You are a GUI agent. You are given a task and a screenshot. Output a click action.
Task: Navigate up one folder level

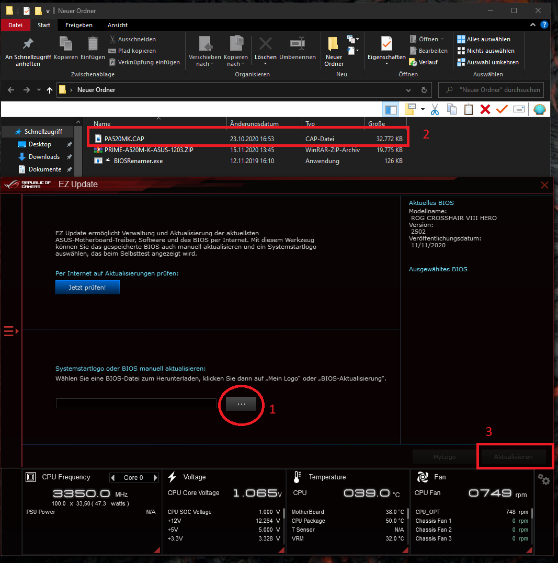[x=50, y=90]
